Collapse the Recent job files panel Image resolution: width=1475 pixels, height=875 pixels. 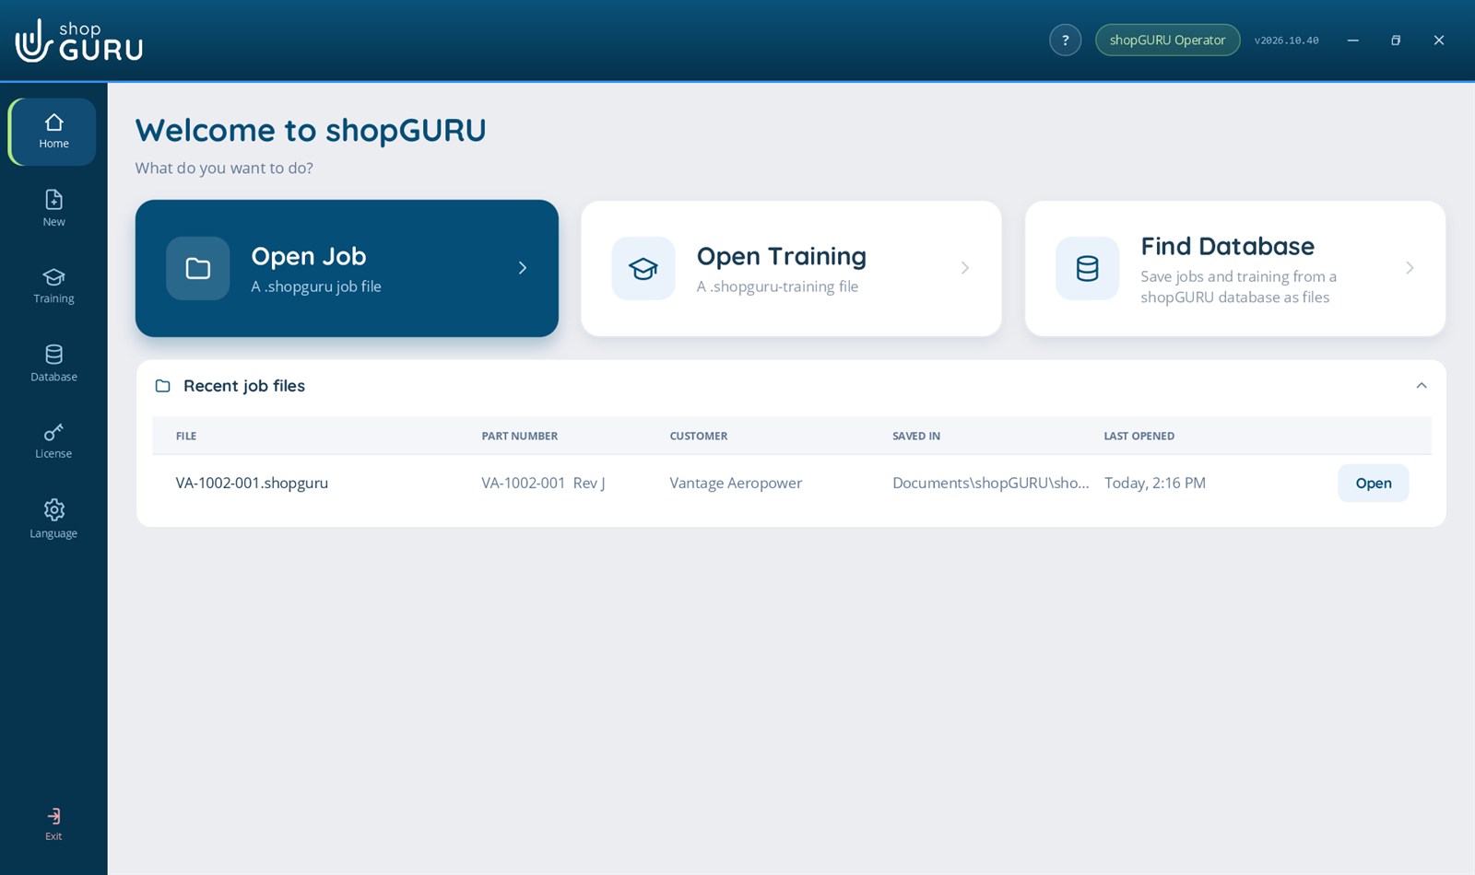[x=1421, y=386]
